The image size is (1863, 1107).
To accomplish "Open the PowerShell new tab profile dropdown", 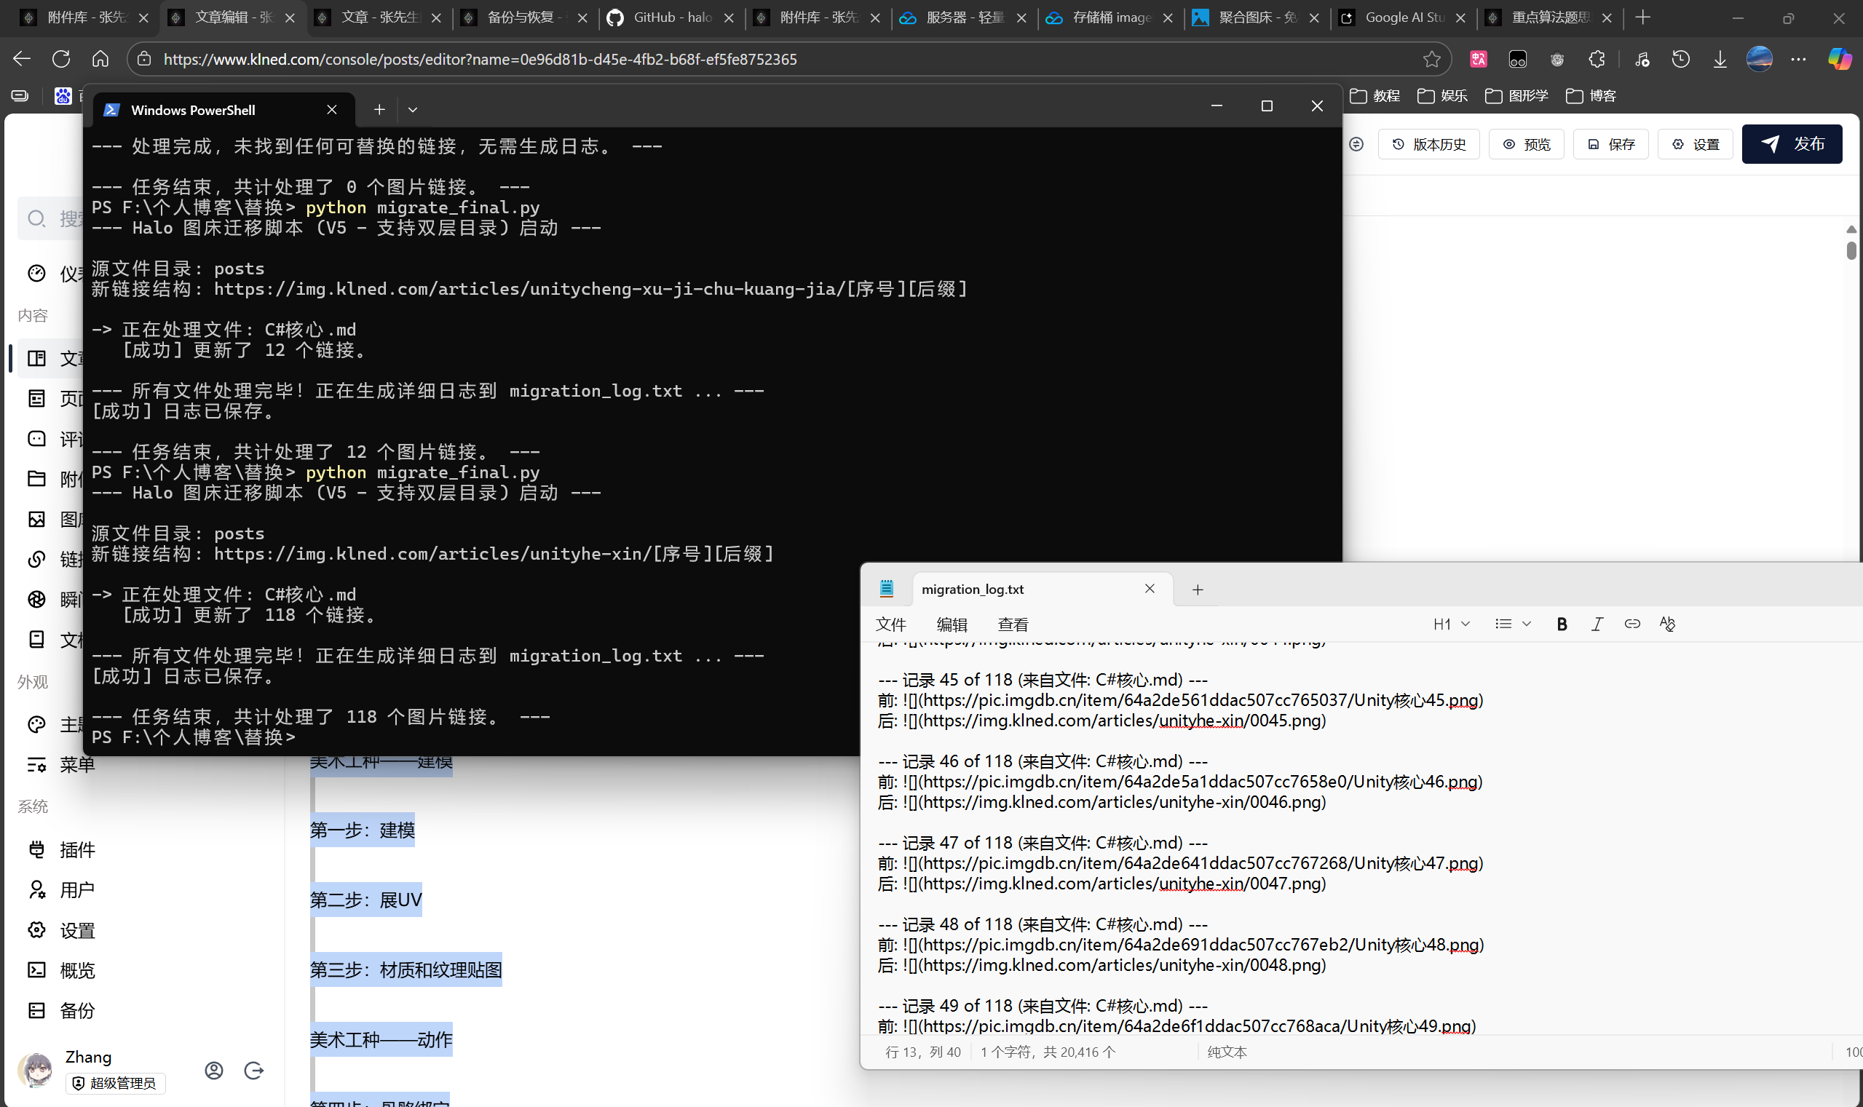I will [x=413, y=110].
